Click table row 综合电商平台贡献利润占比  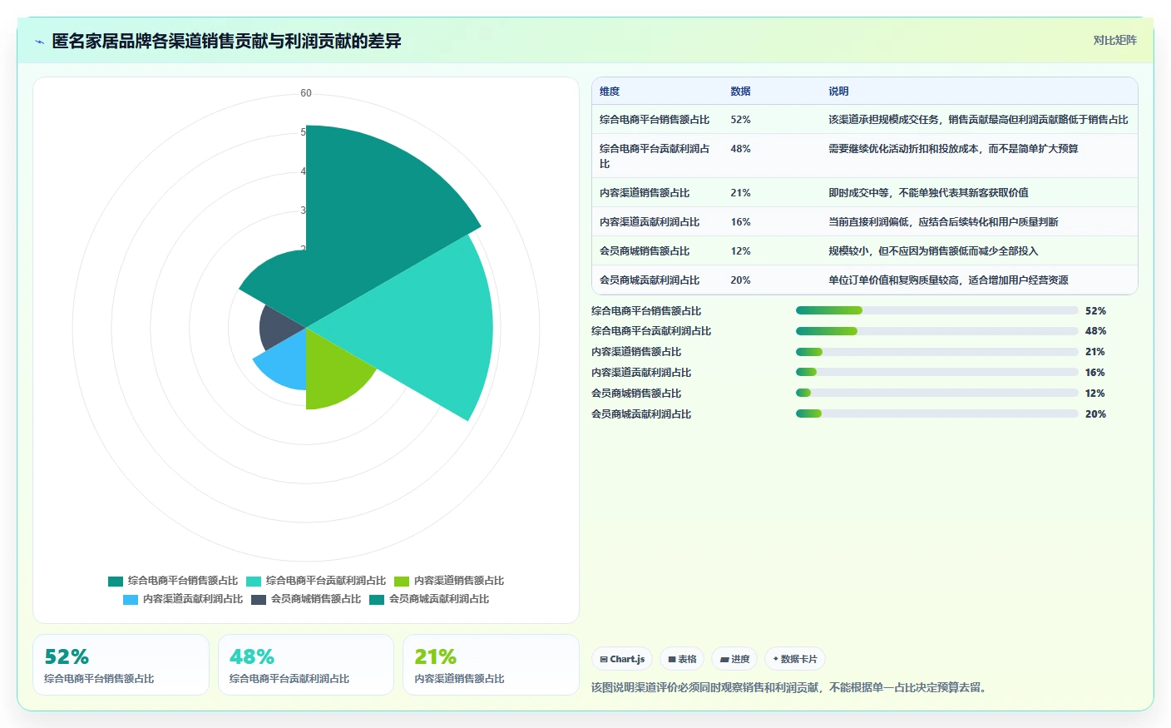pos(865,156)
